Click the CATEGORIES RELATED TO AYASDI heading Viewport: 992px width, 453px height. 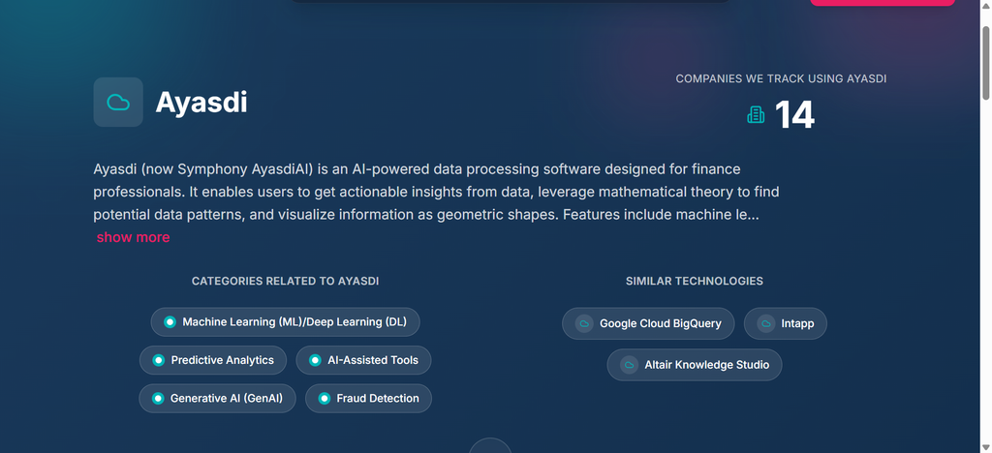[286, 281]
